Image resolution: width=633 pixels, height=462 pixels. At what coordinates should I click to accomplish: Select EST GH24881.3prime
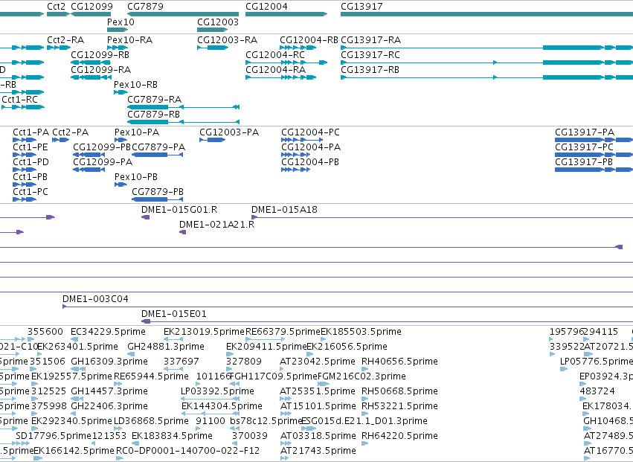tap(166, 347)
